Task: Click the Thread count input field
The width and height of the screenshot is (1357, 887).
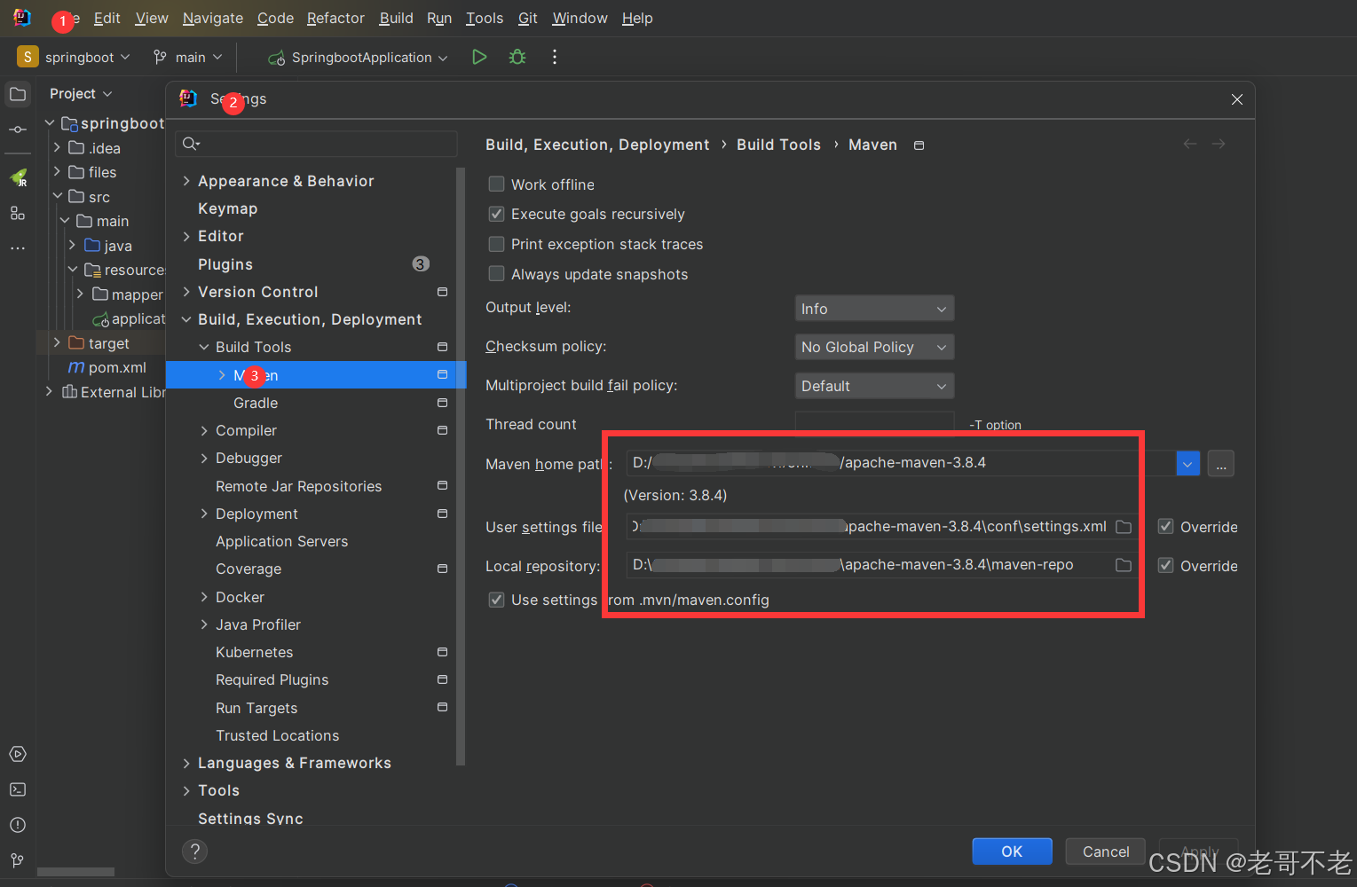Action: click(x=874, y=423)
